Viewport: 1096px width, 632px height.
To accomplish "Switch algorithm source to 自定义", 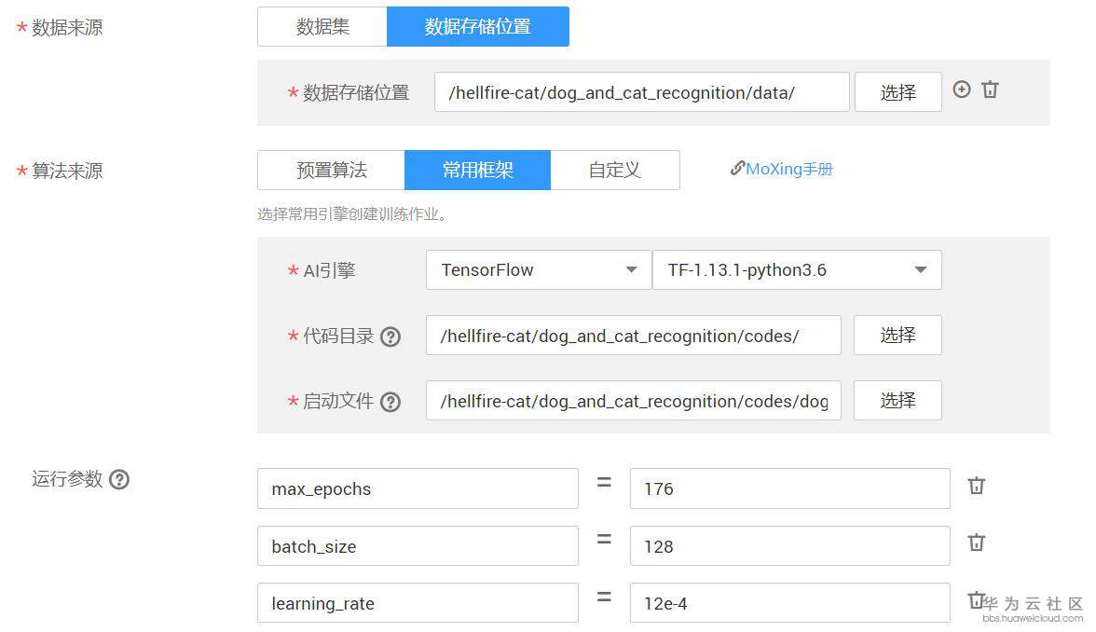I will click(x=615, y=170).
